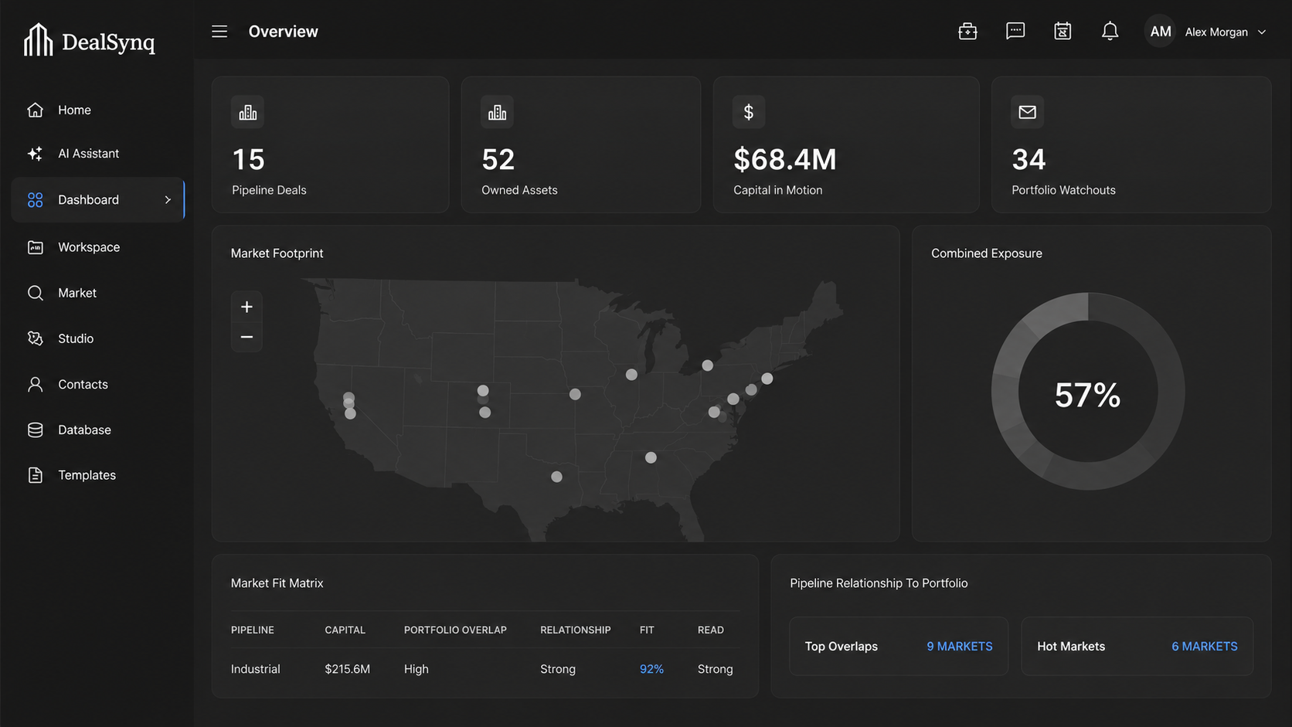The image size is (1292, 727).
Task: Click the Database cylinder icon
Action: coord(35,430)
